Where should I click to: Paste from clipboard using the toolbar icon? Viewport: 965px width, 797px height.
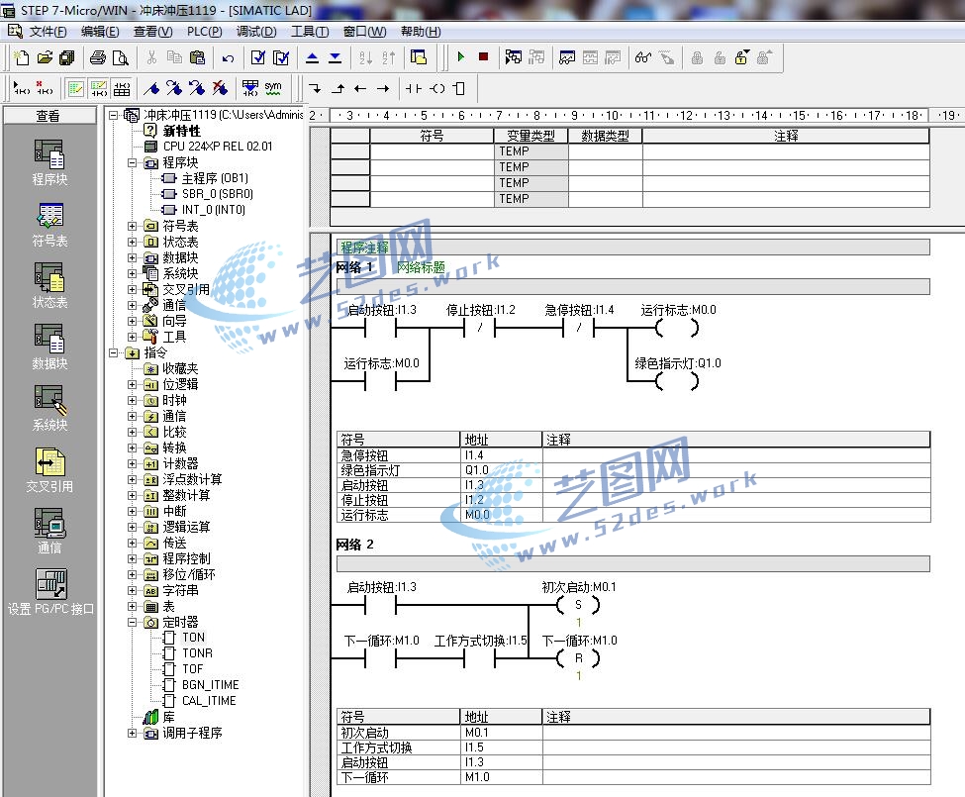coord(198,57)
